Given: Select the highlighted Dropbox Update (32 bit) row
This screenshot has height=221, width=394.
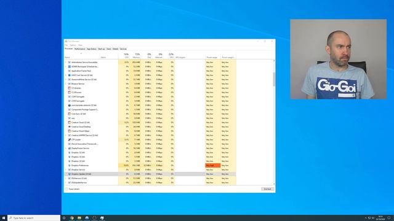Looking at the screenshot, I should [x=150, y=174].
